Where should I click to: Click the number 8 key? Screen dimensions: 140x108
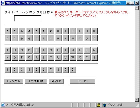[58, 70]
